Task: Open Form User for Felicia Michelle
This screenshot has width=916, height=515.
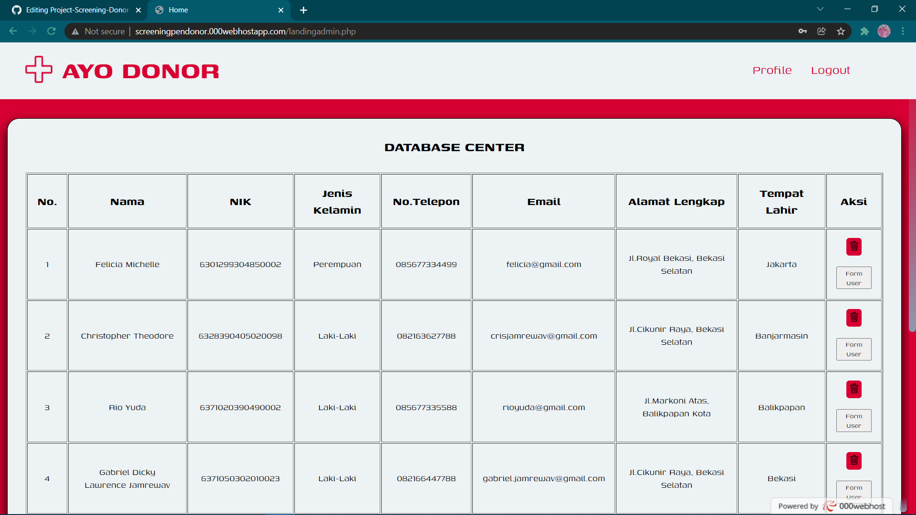Action: (854, 278)
